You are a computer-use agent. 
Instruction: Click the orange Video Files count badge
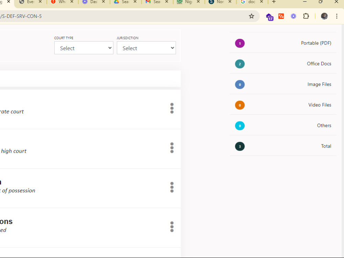[240, 105]
